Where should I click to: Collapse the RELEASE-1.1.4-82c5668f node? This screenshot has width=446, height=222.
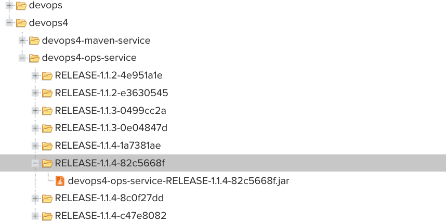click(35, 163)
